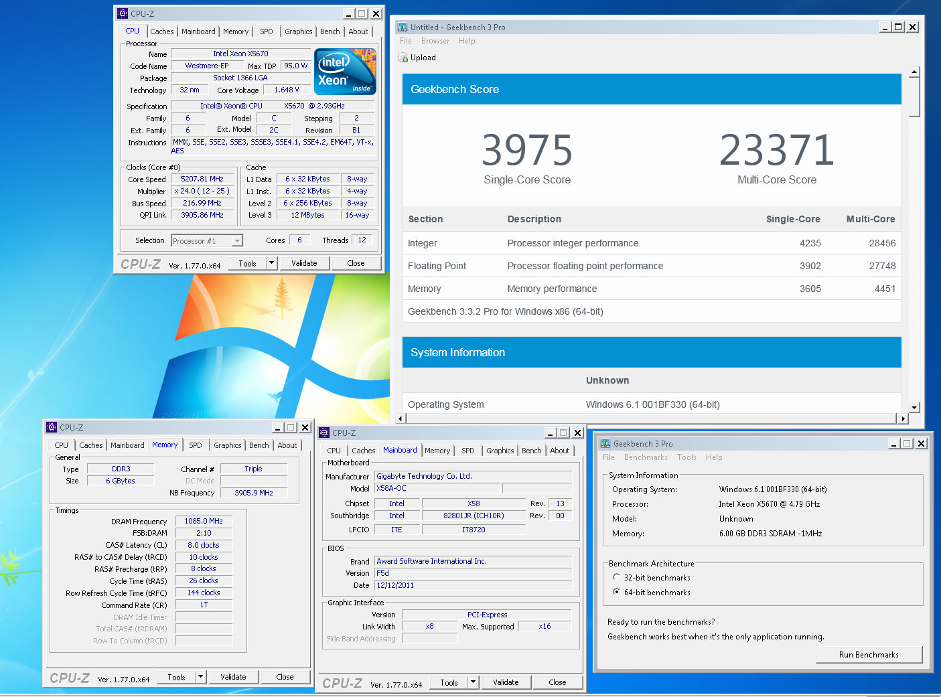Click CPU-Z title icon in Memory window

click(52, 427)
